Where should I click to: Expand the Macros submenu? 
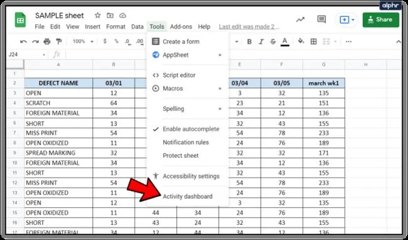tap(220, 88)
